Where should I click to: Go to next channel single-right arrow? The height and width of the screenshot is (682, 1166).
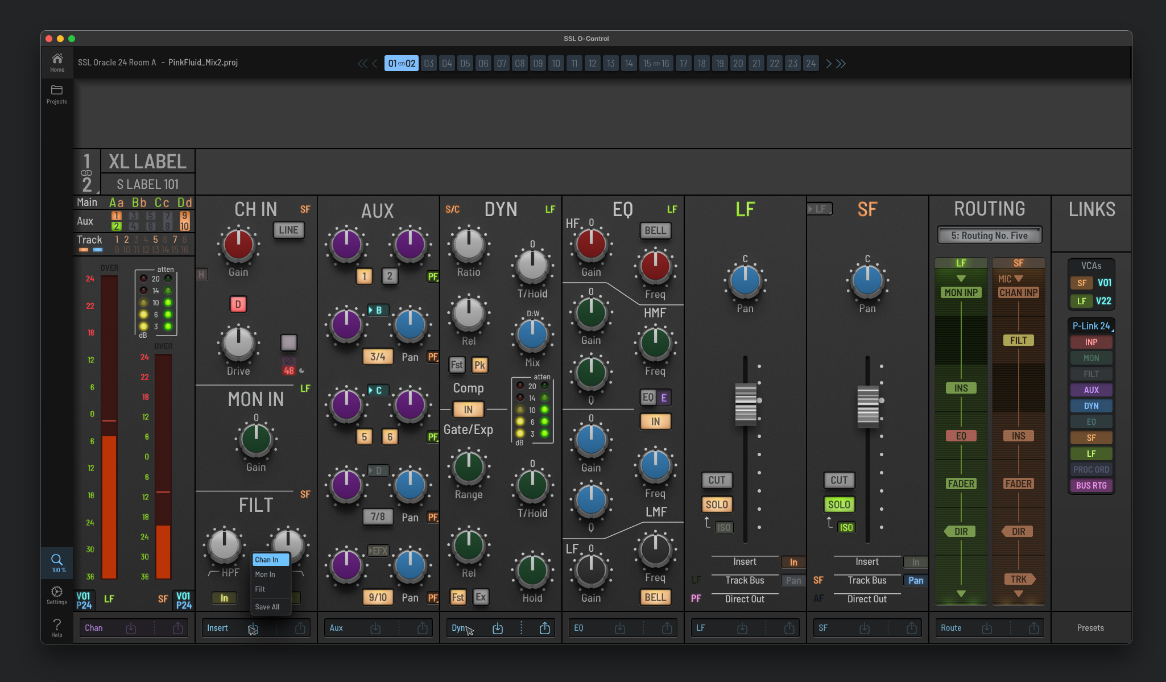click(829, 64)
